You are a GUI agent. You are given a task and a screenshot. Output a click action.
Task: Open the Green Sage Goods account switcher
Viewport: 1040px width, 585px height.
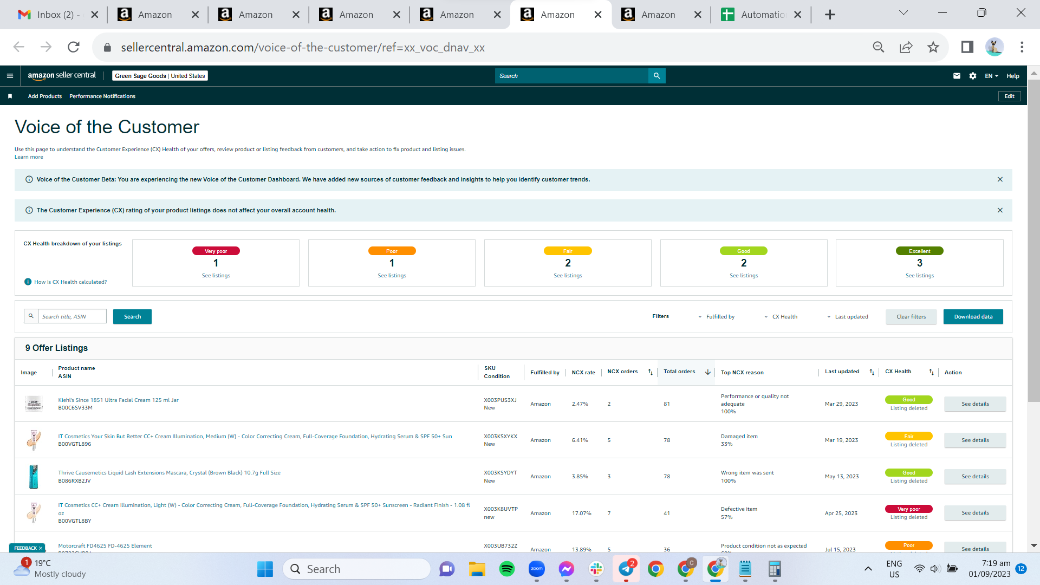coord(160,76)
